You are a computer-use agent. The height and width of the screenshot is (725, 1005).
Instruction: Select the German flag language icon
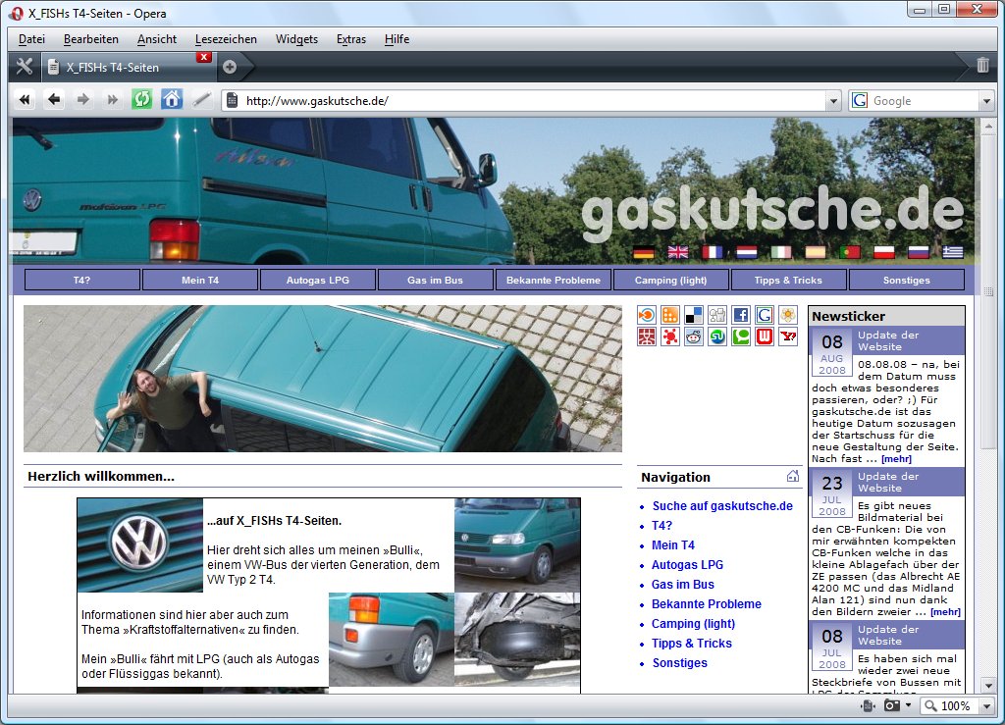(x=644, y=252)
